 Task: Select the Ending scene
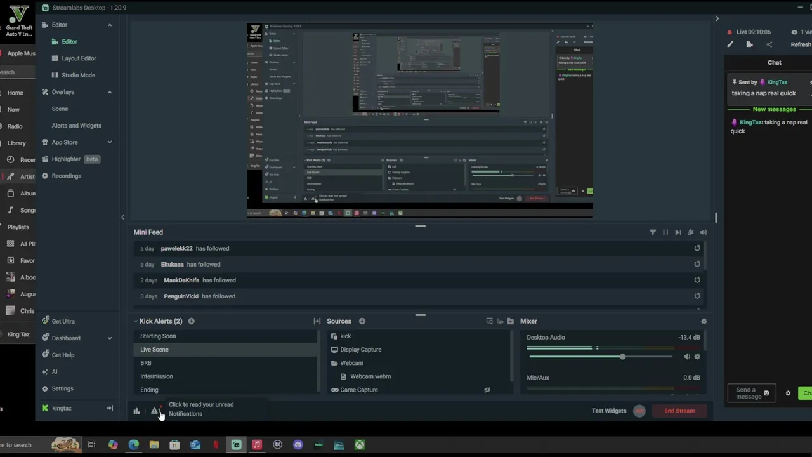[x=226, y=389]
